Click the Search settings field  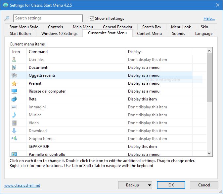tap(48, 18)
